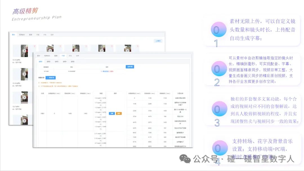Image resolution: width=304 pixels, height=171 pixels.
Task: Click the "04" numbered circle icon
Action: click(218, 148)
